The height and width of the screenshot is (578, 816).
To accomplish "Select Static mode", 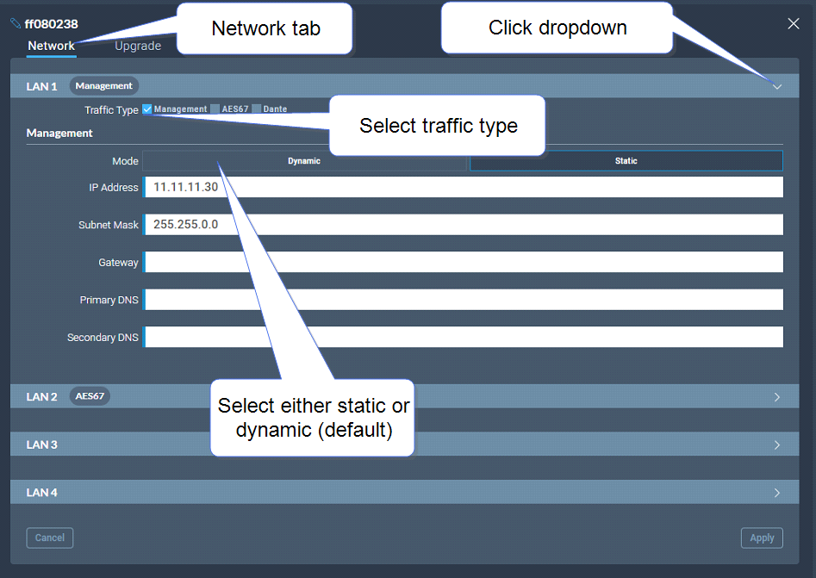I will (626, 161).
